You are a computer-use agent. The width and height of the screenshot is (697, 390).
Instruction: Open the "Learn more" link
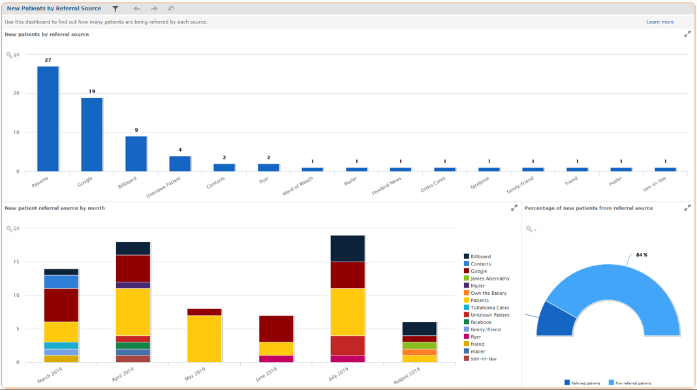click(660, 22)
